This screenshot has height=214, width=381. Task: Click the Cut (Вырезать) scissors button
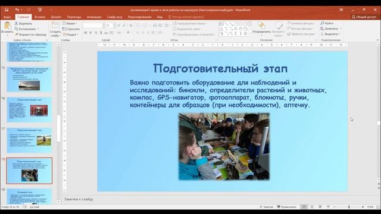(23, 23)
